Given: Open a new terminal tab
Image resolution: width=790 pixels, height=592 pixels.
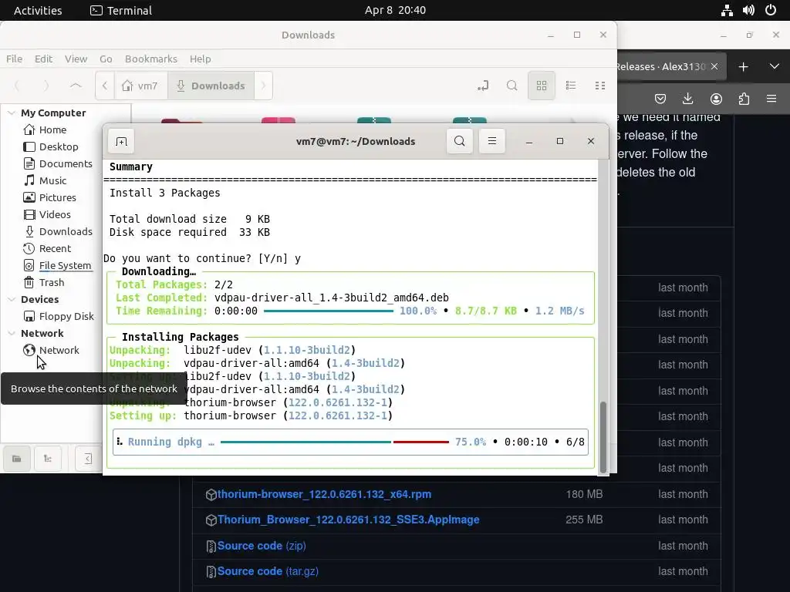Looking at the screenshot, I should 121,142.
